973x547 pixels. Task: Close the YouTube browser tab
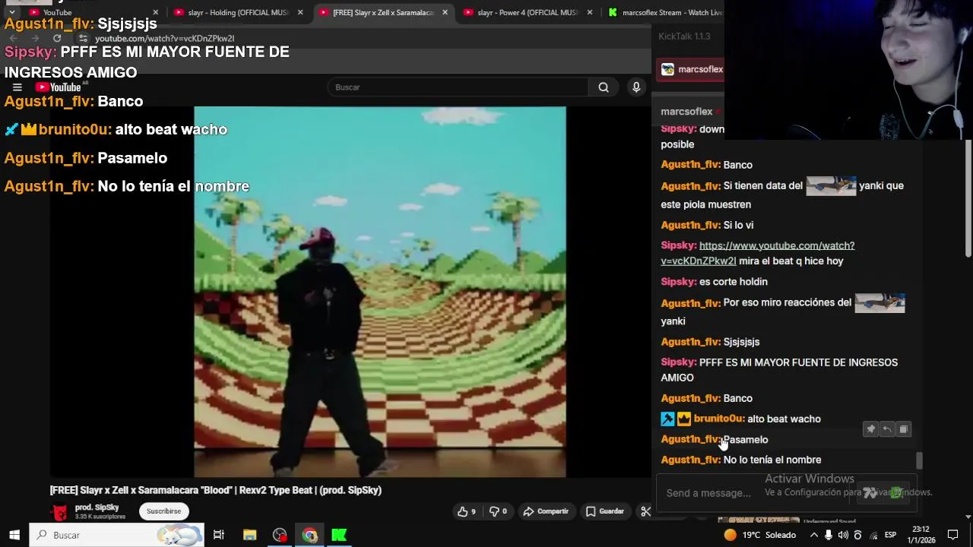155,12
